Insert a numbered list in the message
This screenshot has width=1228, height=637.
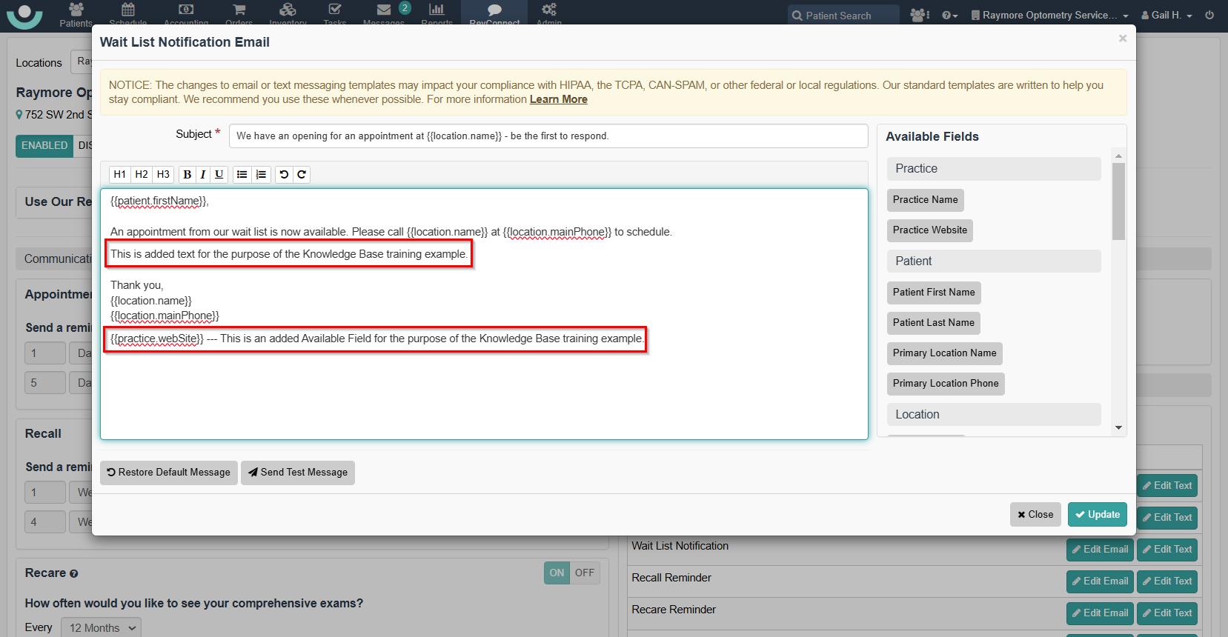261,175
